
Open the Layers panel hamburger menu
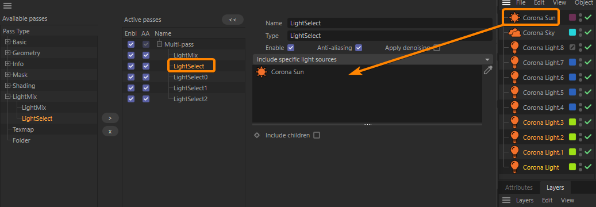tap(506, 200)
